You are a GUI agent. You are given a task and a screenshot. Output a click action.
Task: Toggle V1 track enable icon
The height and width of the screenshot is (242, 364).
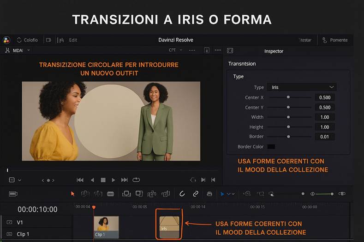pos(9,222)
